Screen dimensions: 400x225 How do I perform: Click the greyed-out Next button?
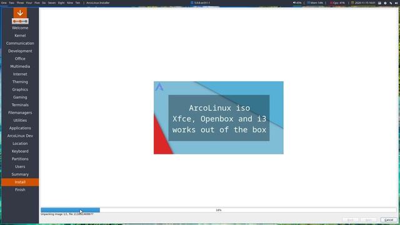pos(369,220)
